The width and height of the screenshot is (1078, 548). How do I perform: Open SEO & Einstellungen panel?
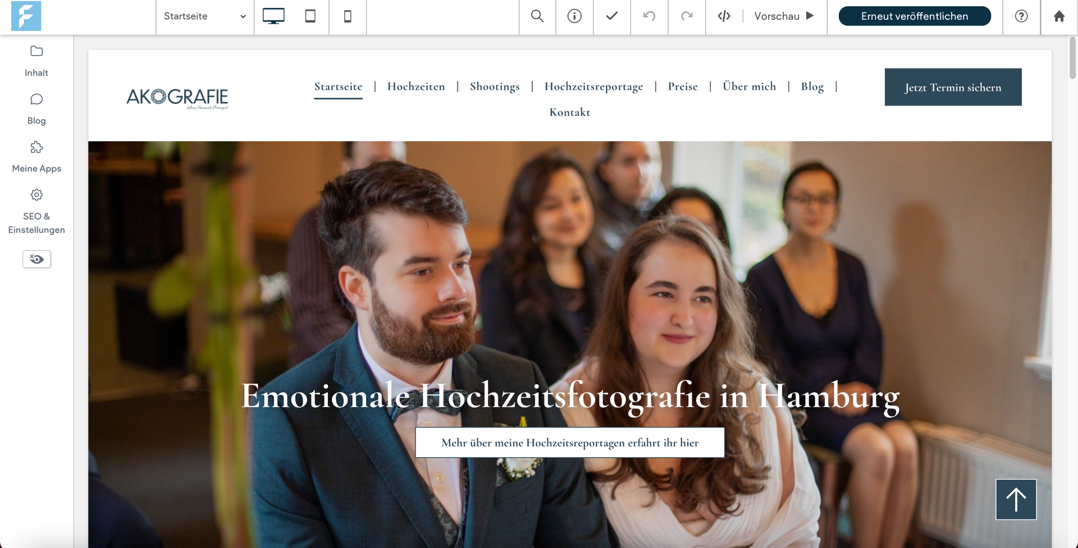(36, 211)
